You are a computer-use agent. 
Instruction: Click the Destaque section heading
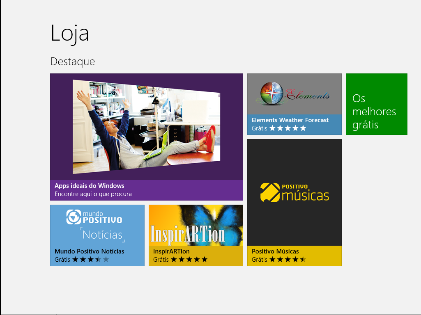(72, 62)
